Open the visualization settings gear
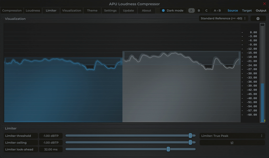269x158 pixels. [258, 18]
